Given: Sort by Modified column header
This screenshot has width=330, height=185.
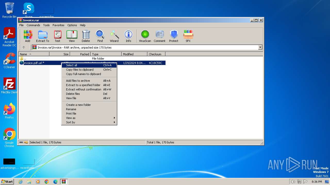Looking at the screenshot, I should click(x=134, y=54).
